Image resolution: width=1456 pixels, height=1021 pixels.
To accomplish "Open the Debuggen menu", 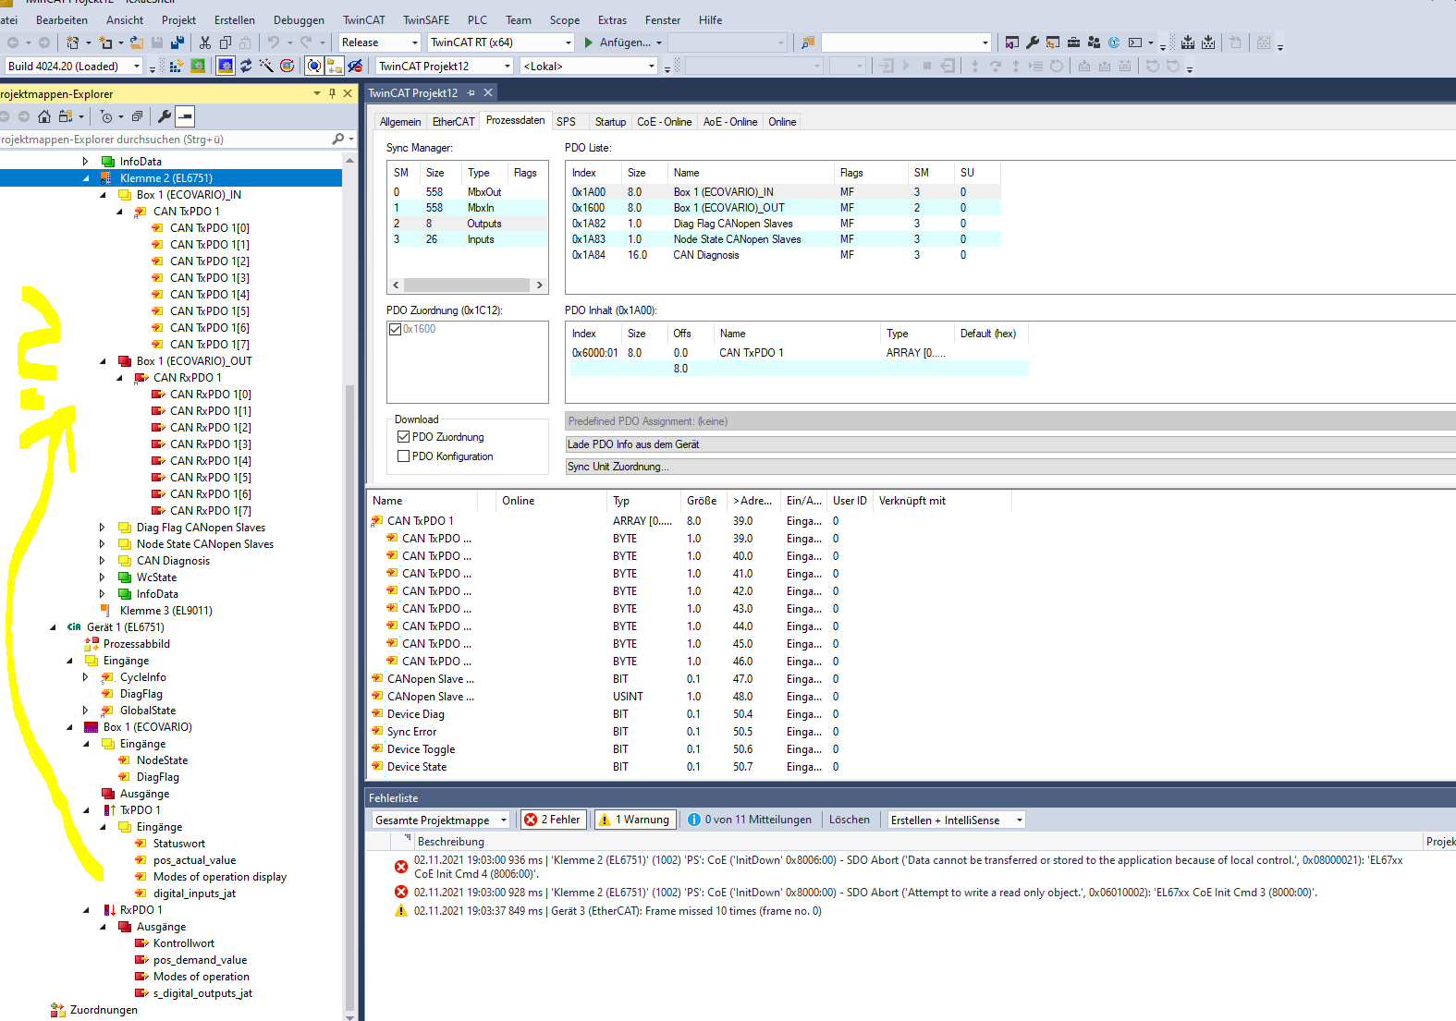I will click(299, 19).
